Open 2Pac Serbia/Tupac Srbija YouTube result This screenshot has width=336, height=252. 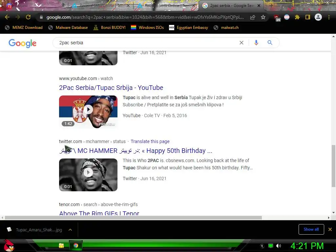pyautogui.click(x=111, y=88)
